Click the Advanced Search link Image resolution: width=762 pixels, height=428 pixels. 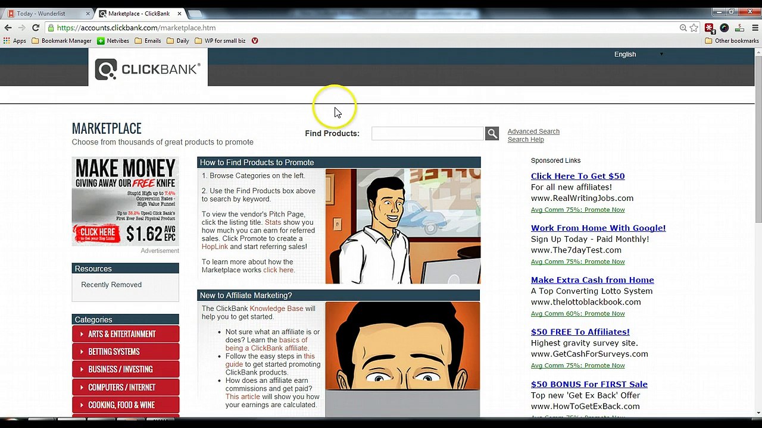tap(533, 131)
